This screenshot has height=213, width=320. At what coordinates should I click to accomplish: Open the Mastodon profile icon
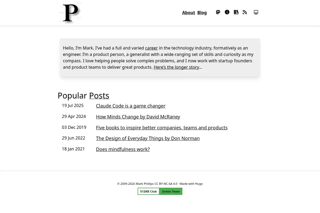[218, 12]
